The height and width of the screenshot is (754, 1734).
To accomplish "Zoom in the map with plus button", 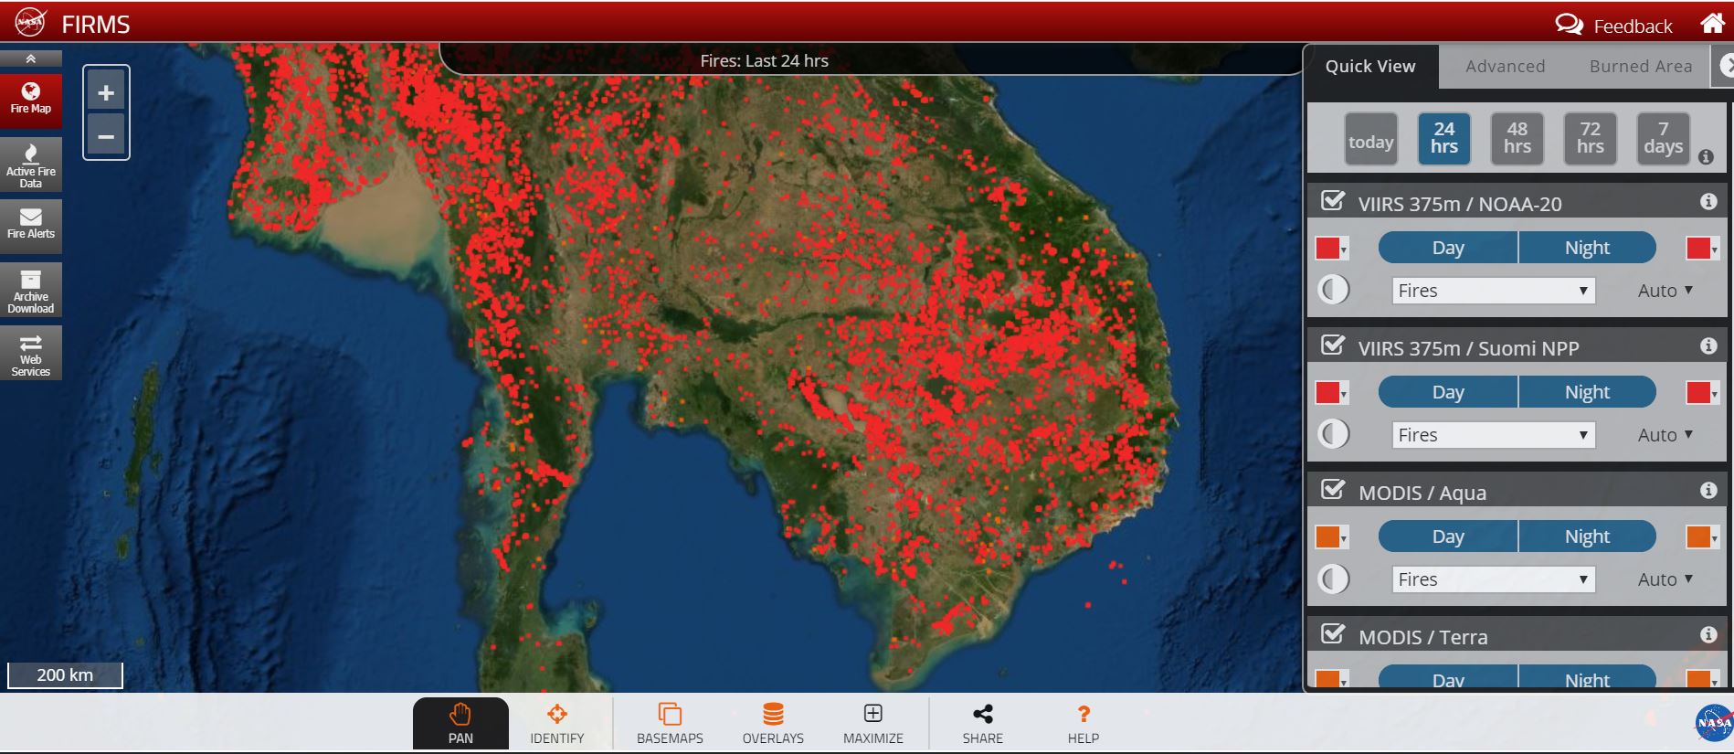I will [x=106, y=92].
